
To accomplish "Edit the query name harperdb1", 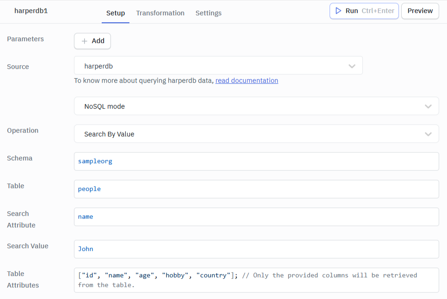I will [x=31, y=11].
